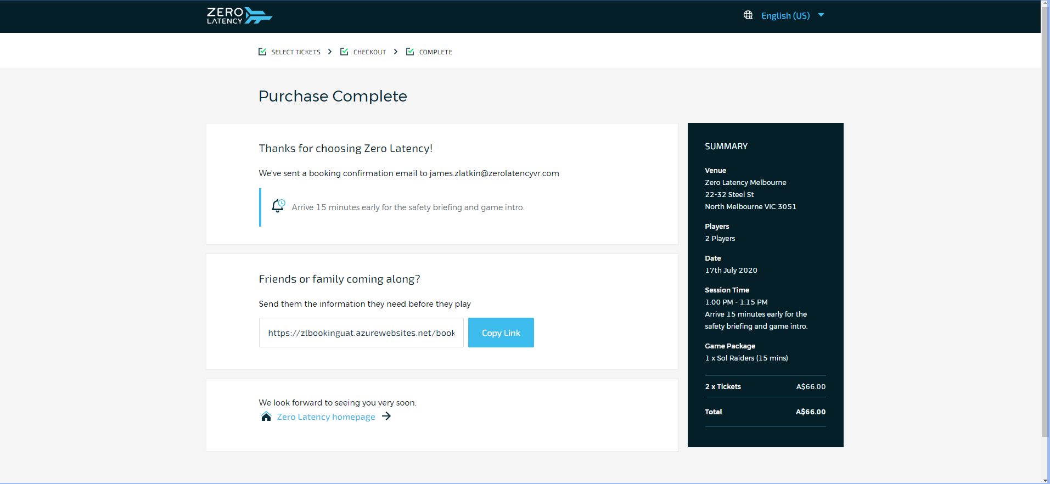Go to Checkout step
The height and width of the screenshot is (484, 1050).
pyautogui.click(x=369, y=52)
